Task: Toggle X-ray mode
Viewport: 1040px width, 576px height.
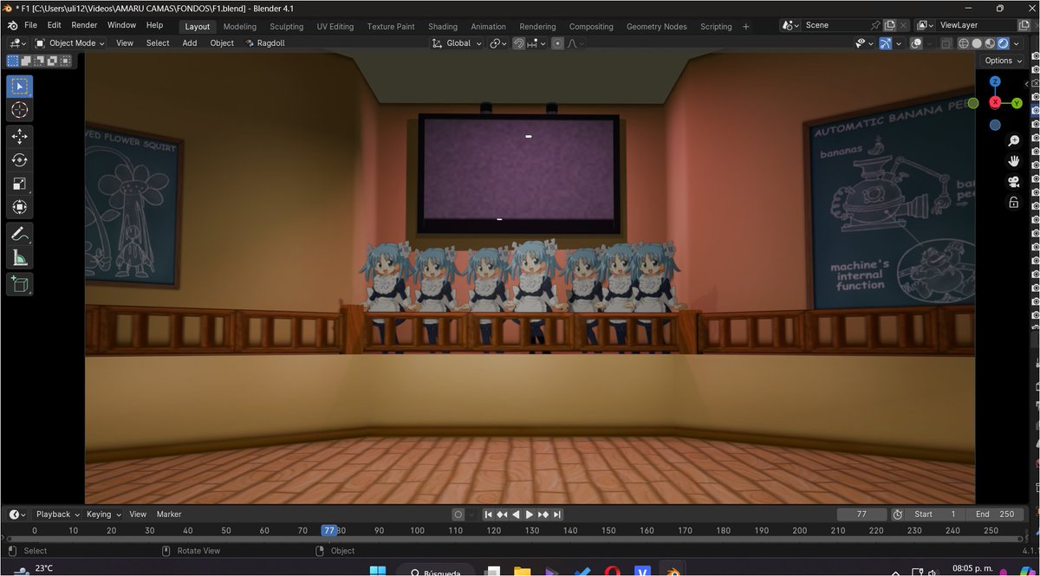Action: (x=946, y=43)
